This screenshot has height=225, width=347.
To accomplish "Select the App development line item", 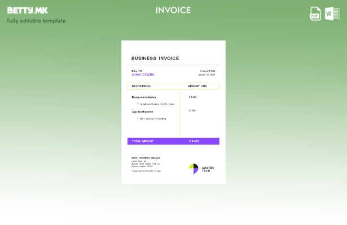I will pos(143,111).
